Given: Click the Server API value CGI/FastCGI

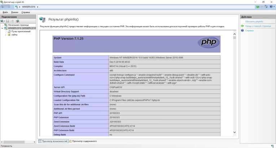Looking at the screenshot, I should click(116, 87).
